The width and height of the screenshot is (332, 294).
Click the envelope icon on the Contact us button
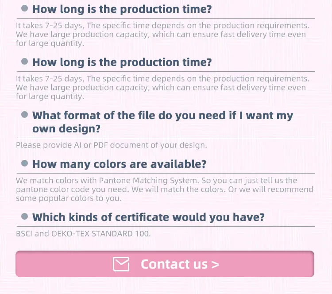click(x=121, y=264)
